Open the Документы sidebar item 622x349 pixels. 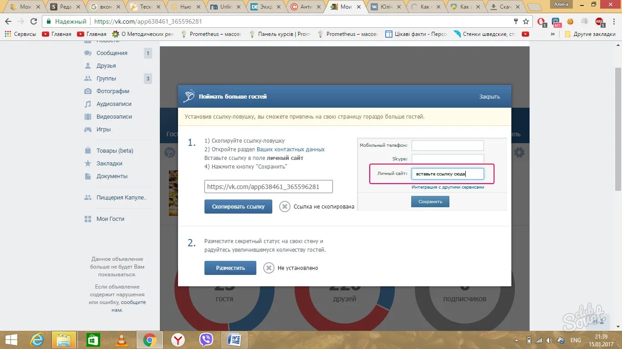click(112, 176)
